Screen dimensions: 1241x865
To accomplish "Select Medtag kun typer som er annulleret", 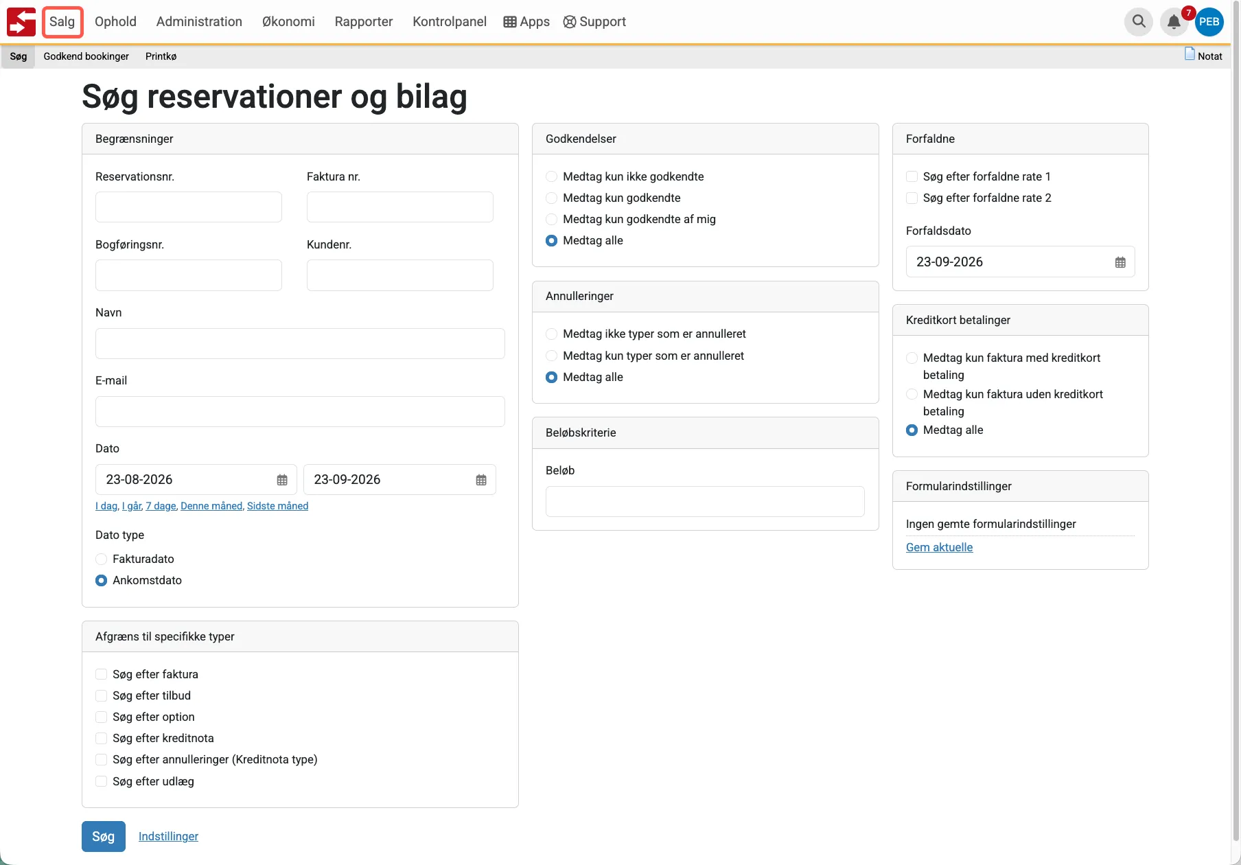I will click(x=551, y=356).
